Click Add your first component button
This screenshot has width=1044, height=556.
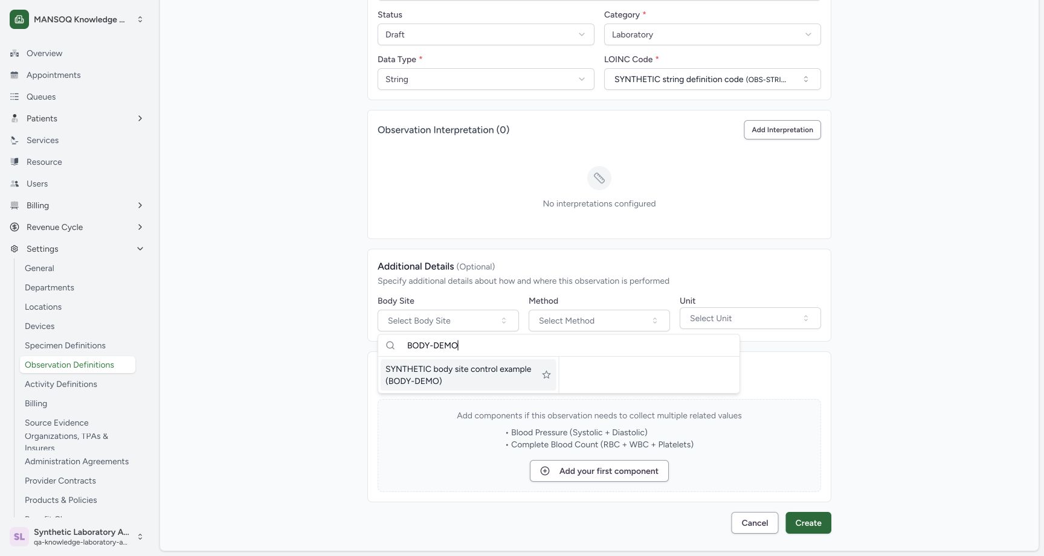[x=599, y=471]
